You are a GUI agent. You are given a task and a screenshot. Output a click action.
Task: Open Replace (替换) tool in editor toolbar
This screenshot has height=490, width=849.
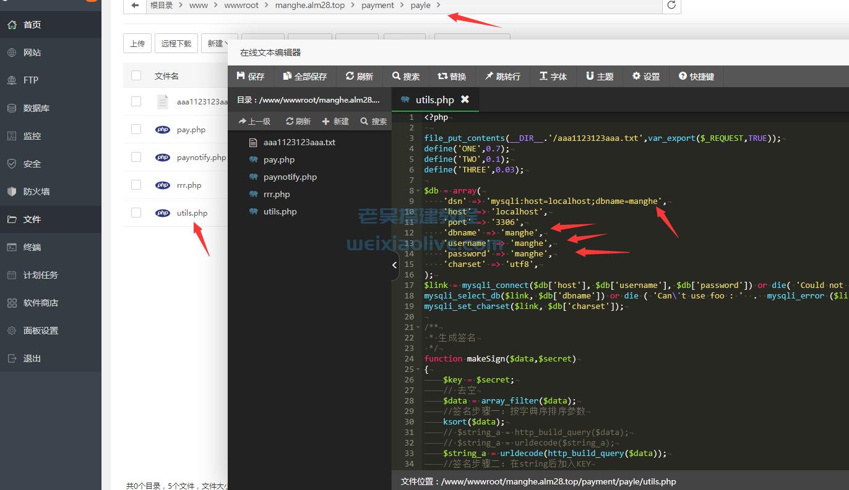tap(452, 76)
